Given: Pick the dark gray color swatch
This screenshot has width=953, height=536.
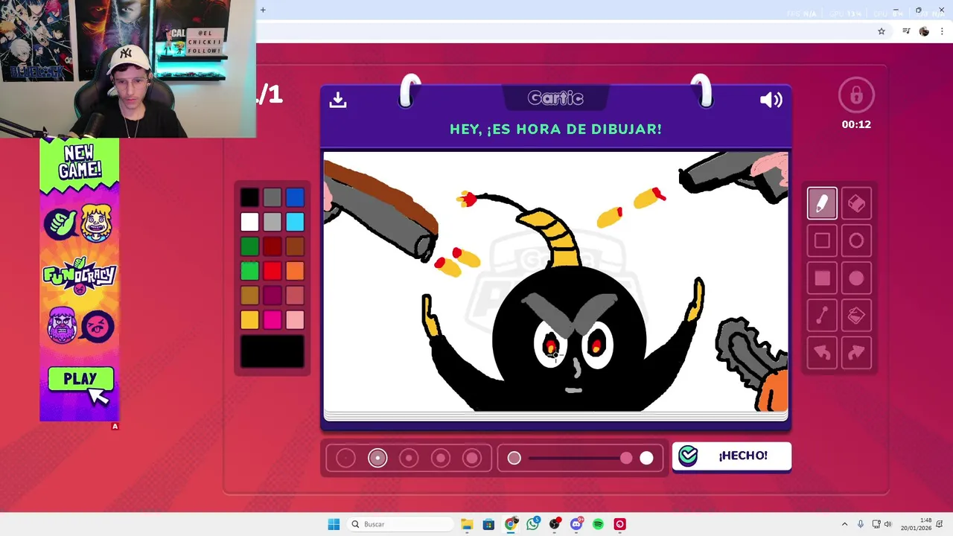Looking at the screenshot, I should coord(272,197).
